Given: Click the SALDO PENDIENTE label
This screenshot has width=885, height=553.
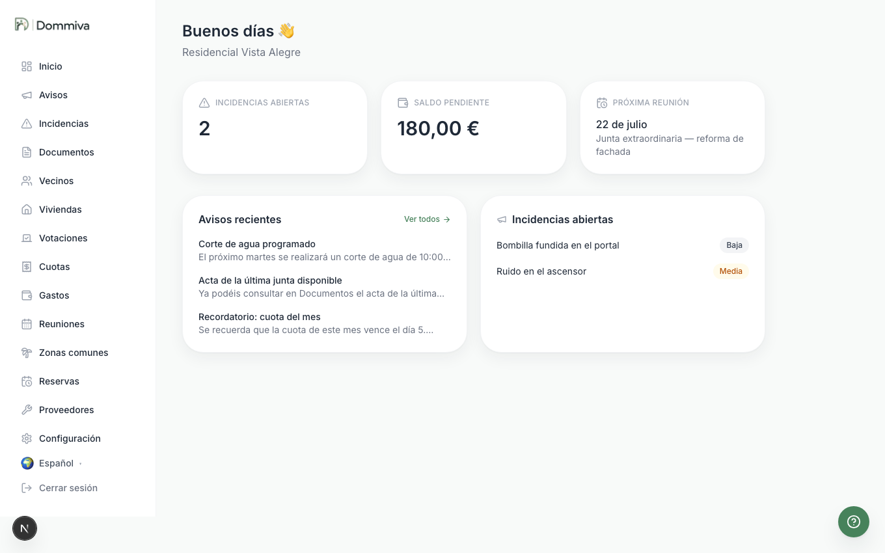Looking at the screenshot, I should point(452,103).
